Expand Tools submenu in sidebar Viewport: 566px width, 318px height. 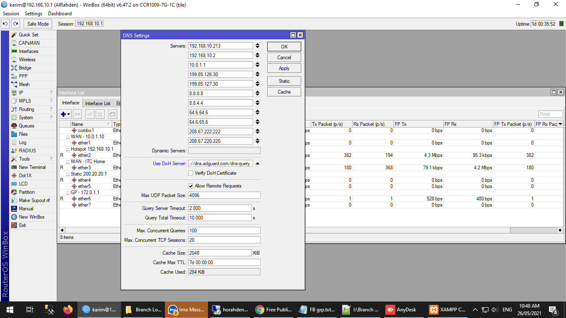52,159
